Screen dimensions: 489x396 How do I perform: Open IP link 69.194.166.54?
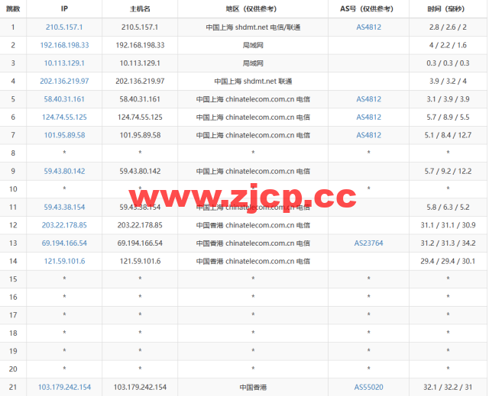click(64, 243)
